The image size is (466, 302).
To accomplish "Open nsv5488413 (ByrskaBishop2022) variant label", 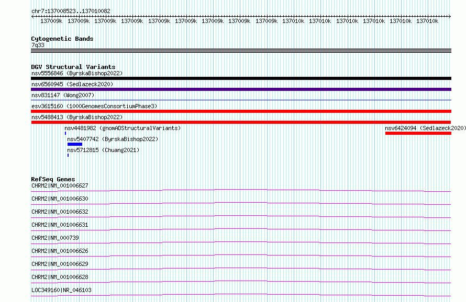I will pyautogui.click(x=77, y=117).
